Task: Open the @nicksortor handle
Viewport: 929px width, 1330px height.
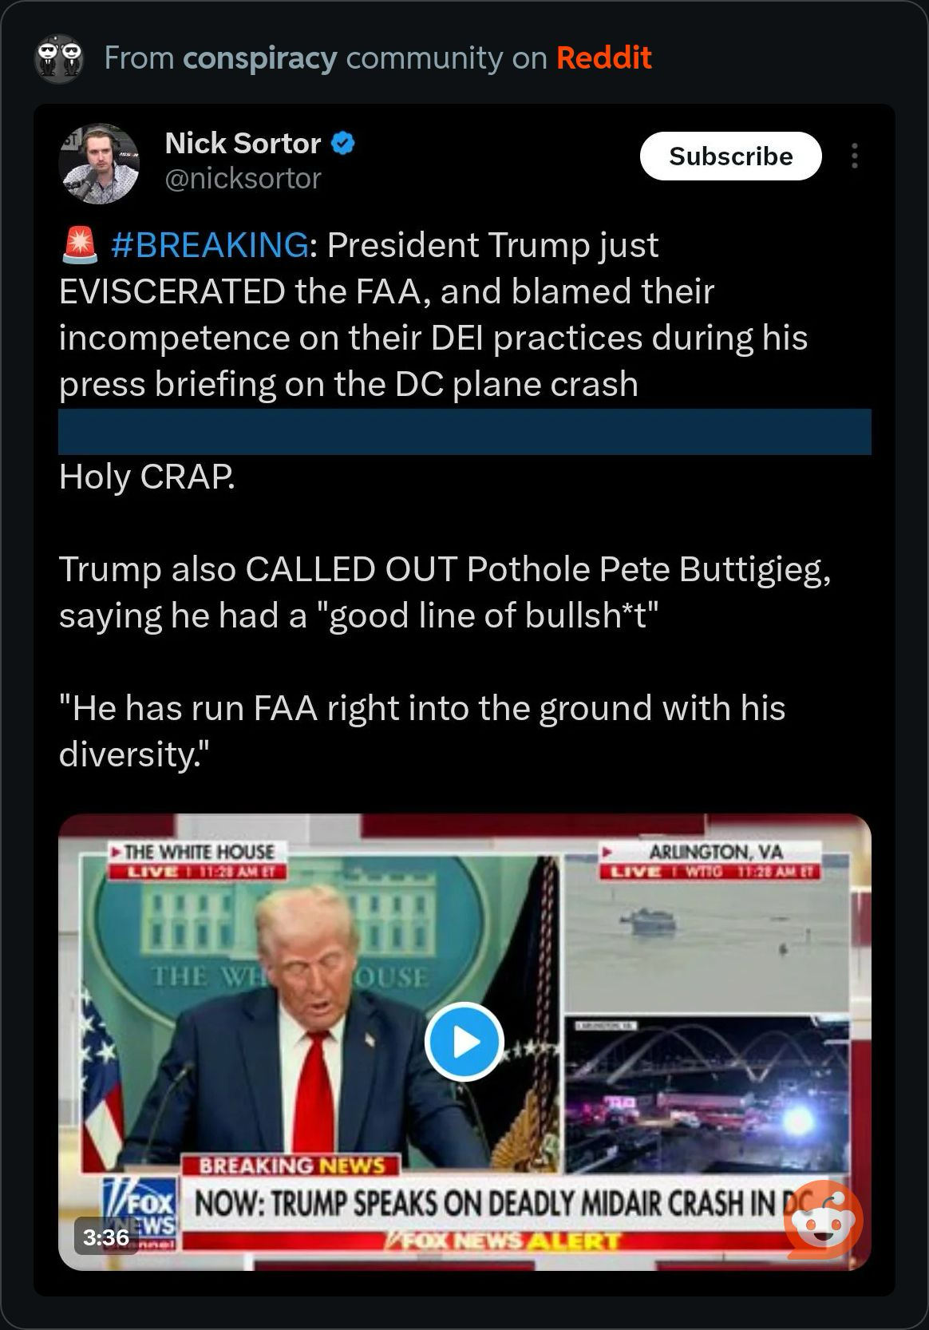Action: pos(243,179)
